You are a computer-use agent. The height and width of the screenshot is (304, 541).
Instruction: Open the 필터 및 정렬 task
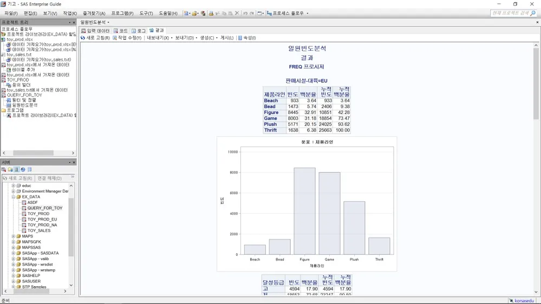(x=24, y=100)
